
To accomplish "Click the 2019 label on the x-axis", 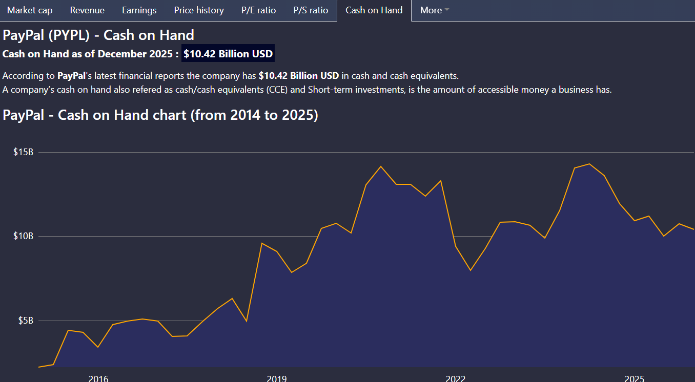I will point(277,378).
